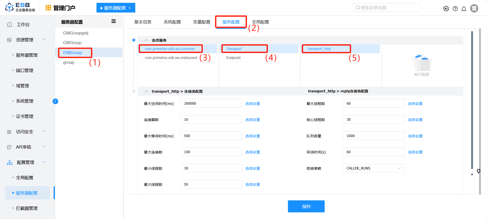Viewport: 487px width, 219px height.
Task: Select GWGroup in the server list
Action: coord(72,43)
